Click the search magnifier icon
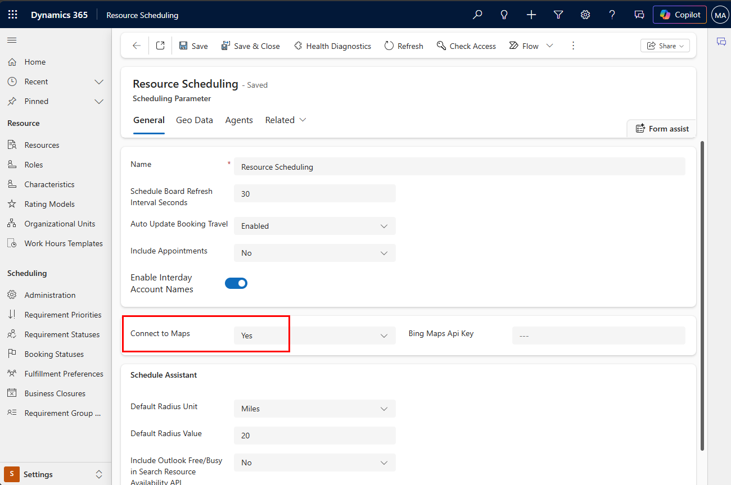Image resolution: width=731 pixels, height=485 pixels. click(x=477, y=15)
